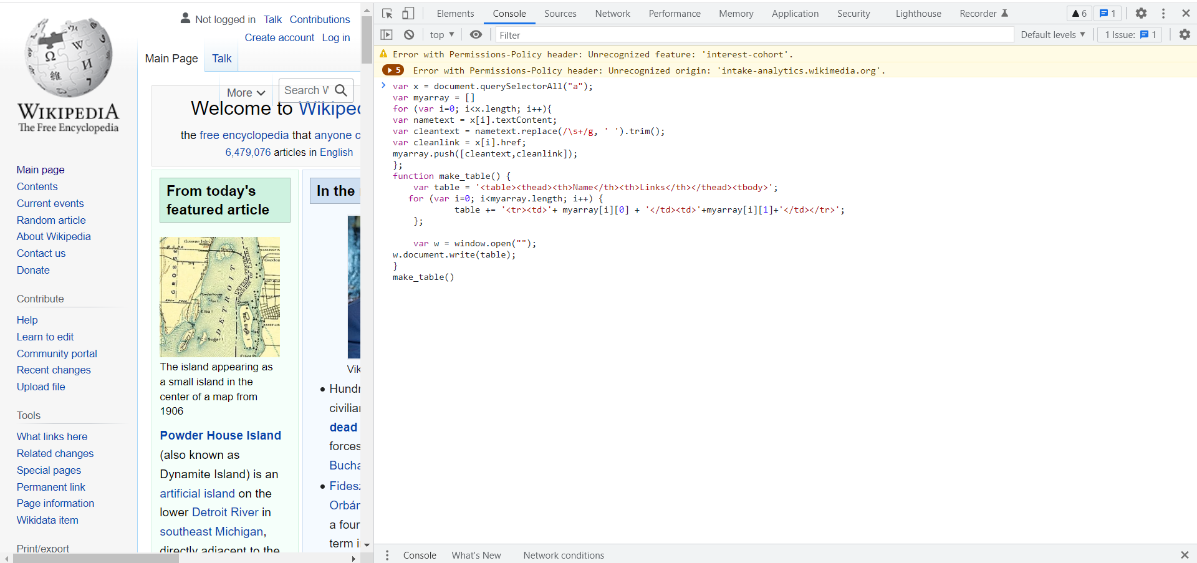
Task: Open the 1 Issue indicator
Action: pos(1130,35)
